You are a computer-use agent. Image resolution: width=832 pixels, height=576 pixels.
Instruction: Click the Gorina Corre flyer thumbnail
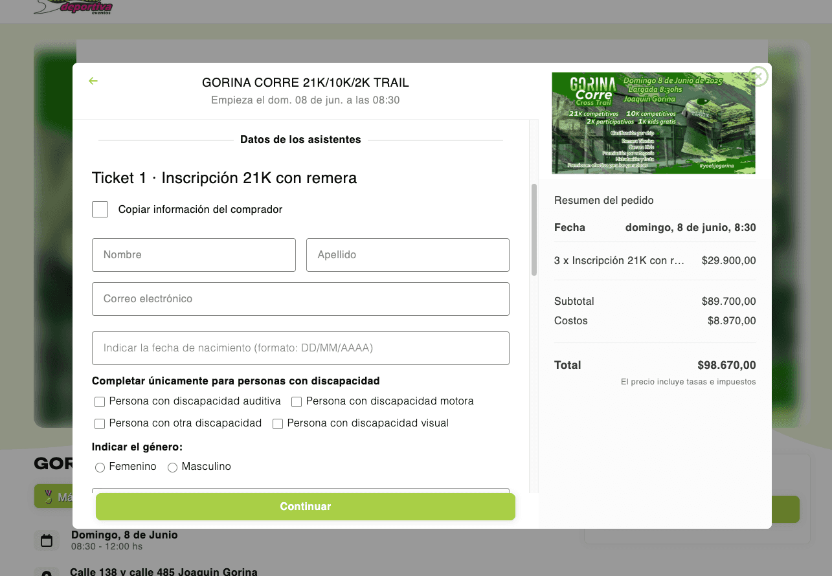pyautogui.click(x=653, y=123)
